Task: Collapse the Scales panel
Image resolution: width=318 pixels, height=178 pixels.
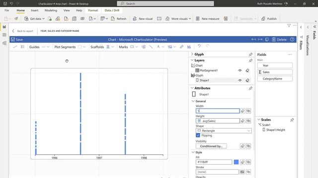Action: 259,120
